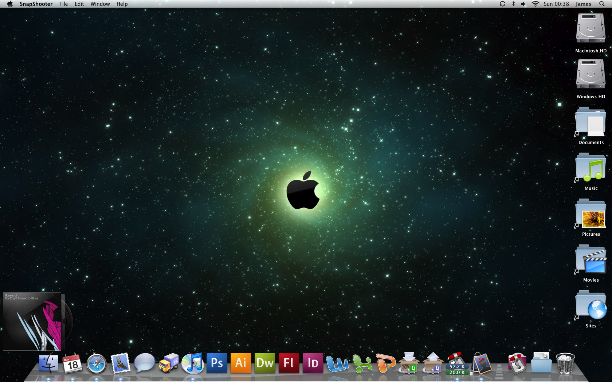The width and height of the screenshot is (612, 382).
Task: Open Bluetooth menu bar icon
Action: pyautogui.click(x=513, y=4)
